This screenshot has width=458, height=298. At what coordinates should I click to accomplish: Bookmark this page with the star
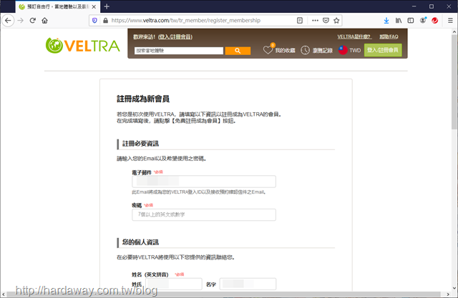336,21
